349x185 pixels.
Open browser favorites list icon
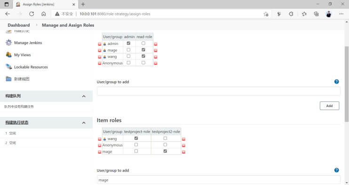pos(304,14)
